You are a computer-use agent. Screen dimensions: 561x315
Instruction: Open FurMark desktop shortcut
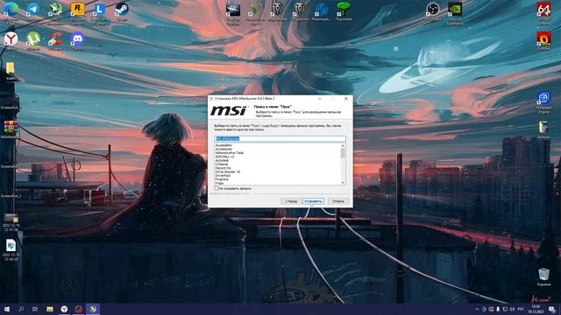point(543,39)
